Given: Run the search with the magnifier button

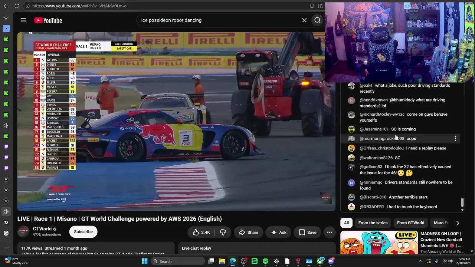Looking at the screenshot, I should coord(317,20).
